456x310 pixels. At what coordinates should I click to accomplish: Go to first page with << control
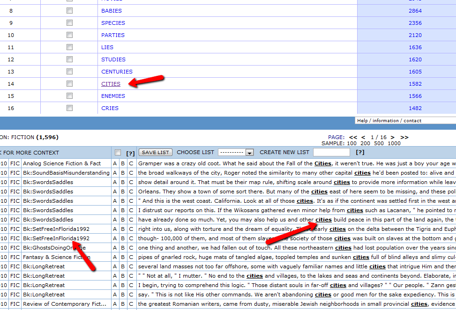[x=353, y=137]
